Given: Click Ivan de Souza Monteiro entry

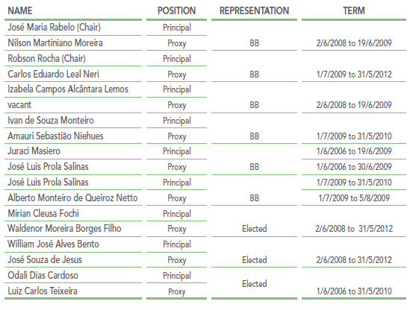Looking at the screenshot, I should pos(51,120).
